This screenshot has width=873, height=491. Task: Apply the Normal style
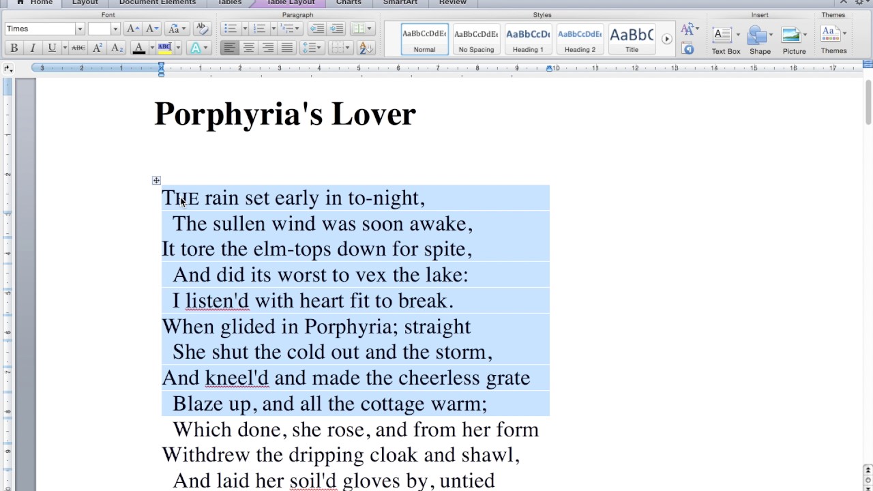pyautogui.click(x=424, y=40)
